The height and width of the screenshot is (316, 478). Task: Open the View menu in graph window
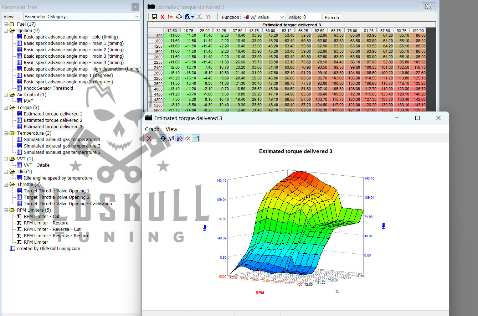[x=171, y=129]
